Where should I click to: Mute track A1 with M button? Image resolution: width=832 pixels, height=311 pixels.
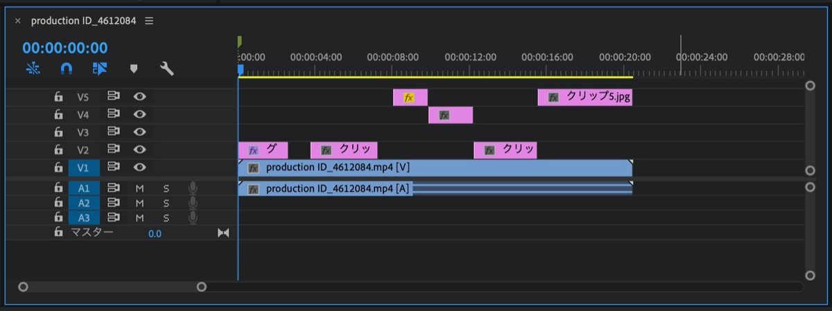tap(139, 188)
